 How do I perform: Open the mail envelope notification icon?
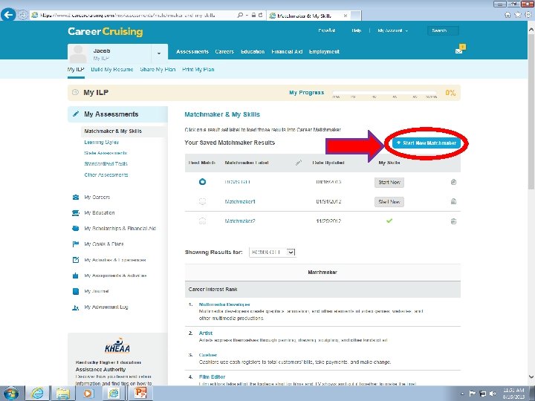pyautogui.click(x=459, y=51)
